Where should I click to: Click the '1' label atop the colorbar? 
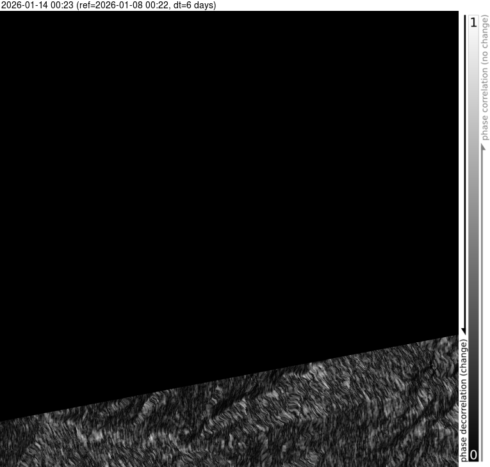[473, 22]
